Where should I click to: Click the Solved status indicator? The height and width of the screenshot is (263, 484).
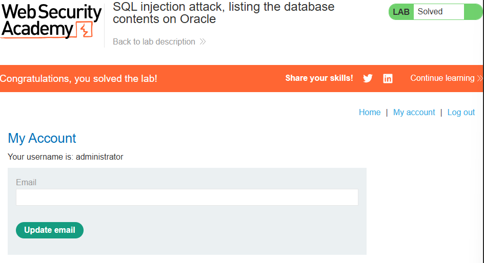[439, 12]
